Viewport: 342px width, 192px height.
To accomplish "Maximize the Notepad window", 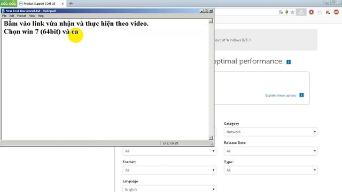I will point(206,11).
